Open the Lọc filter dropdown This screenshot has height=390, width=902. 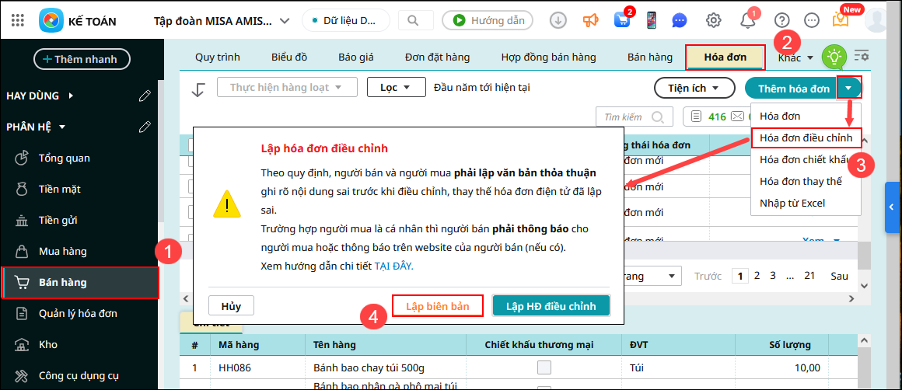pyautogui.click(x=396, y=88)
